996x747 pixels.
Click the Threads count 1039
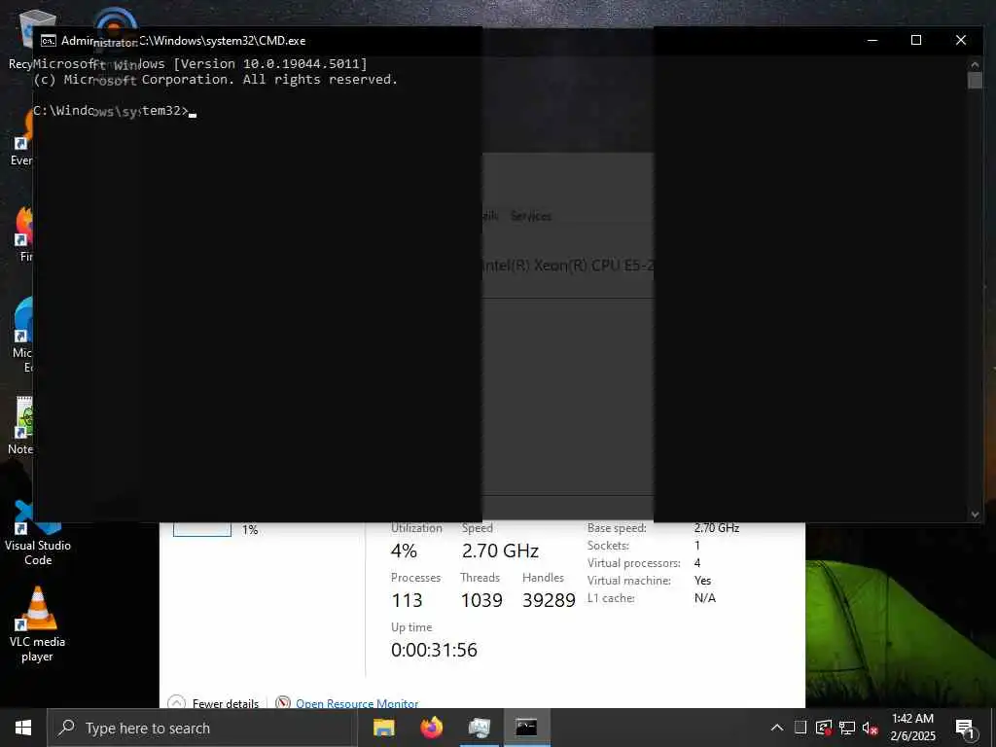(x=481, y=600)
